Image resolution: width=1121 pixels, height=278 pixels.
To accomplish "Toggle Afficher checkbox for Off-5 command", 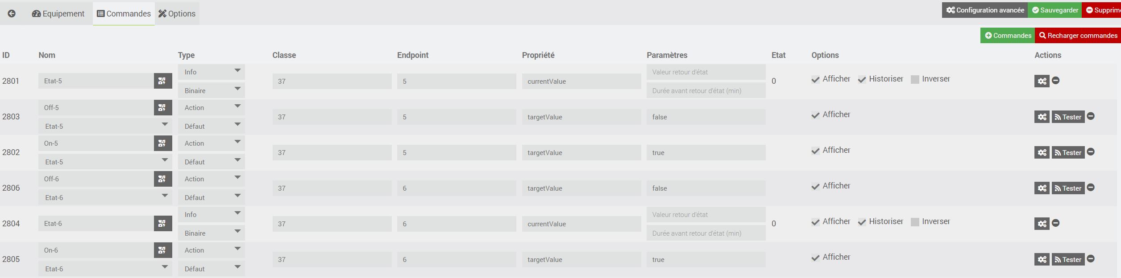I will (815, 115).
